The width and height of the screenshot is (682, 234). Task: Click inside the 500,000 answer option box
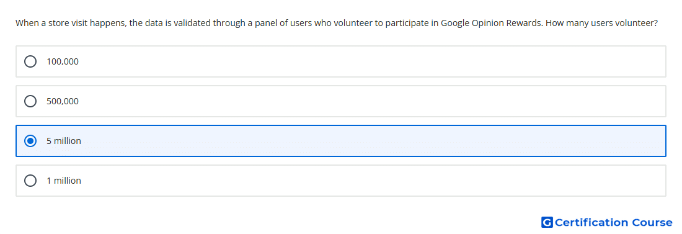pyautogui.click(x=341, y=101)
